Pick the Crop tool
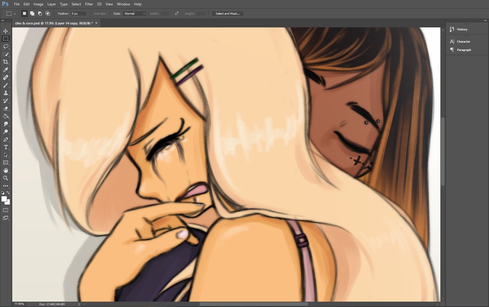489x307 pixels. pos(6,62)
